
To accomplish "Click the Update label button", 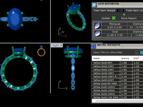I will tap(105, 18).
